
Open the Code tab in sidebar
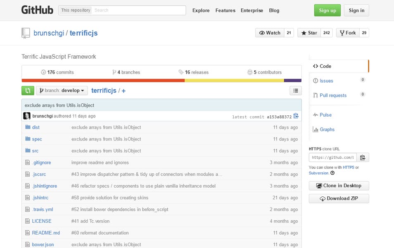pos(339,66)
